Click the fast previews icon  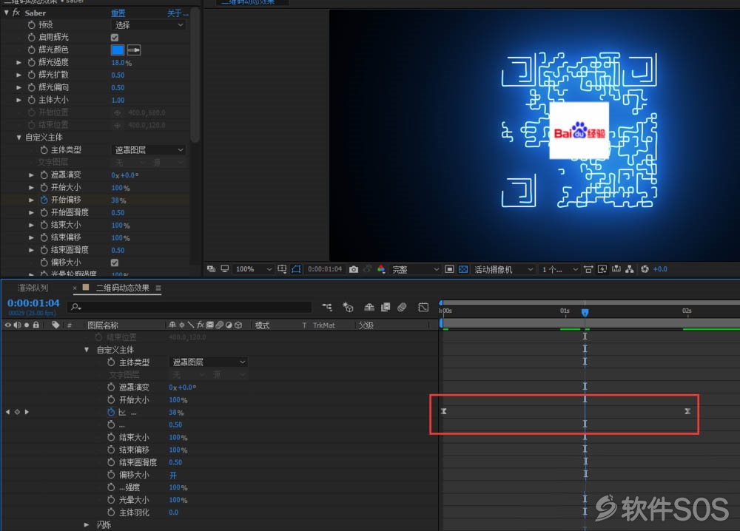click(602, 269)
